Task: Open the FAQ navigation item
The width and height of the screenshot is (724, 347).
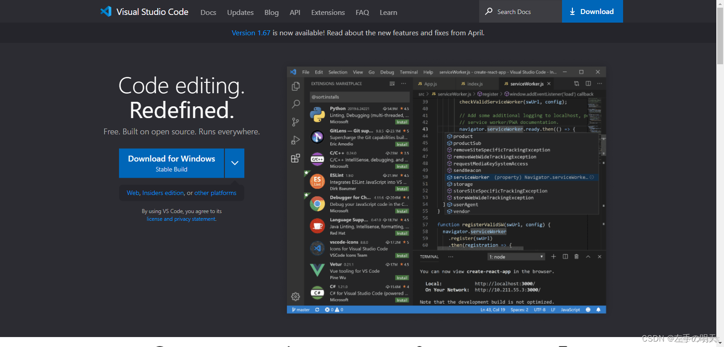Action: pos(362,12)
